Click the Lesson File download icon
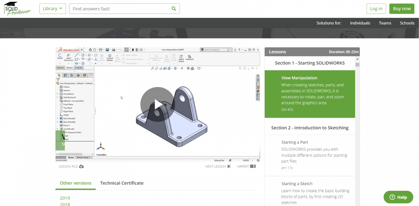419x206 pixels. (x=82, y=166)
